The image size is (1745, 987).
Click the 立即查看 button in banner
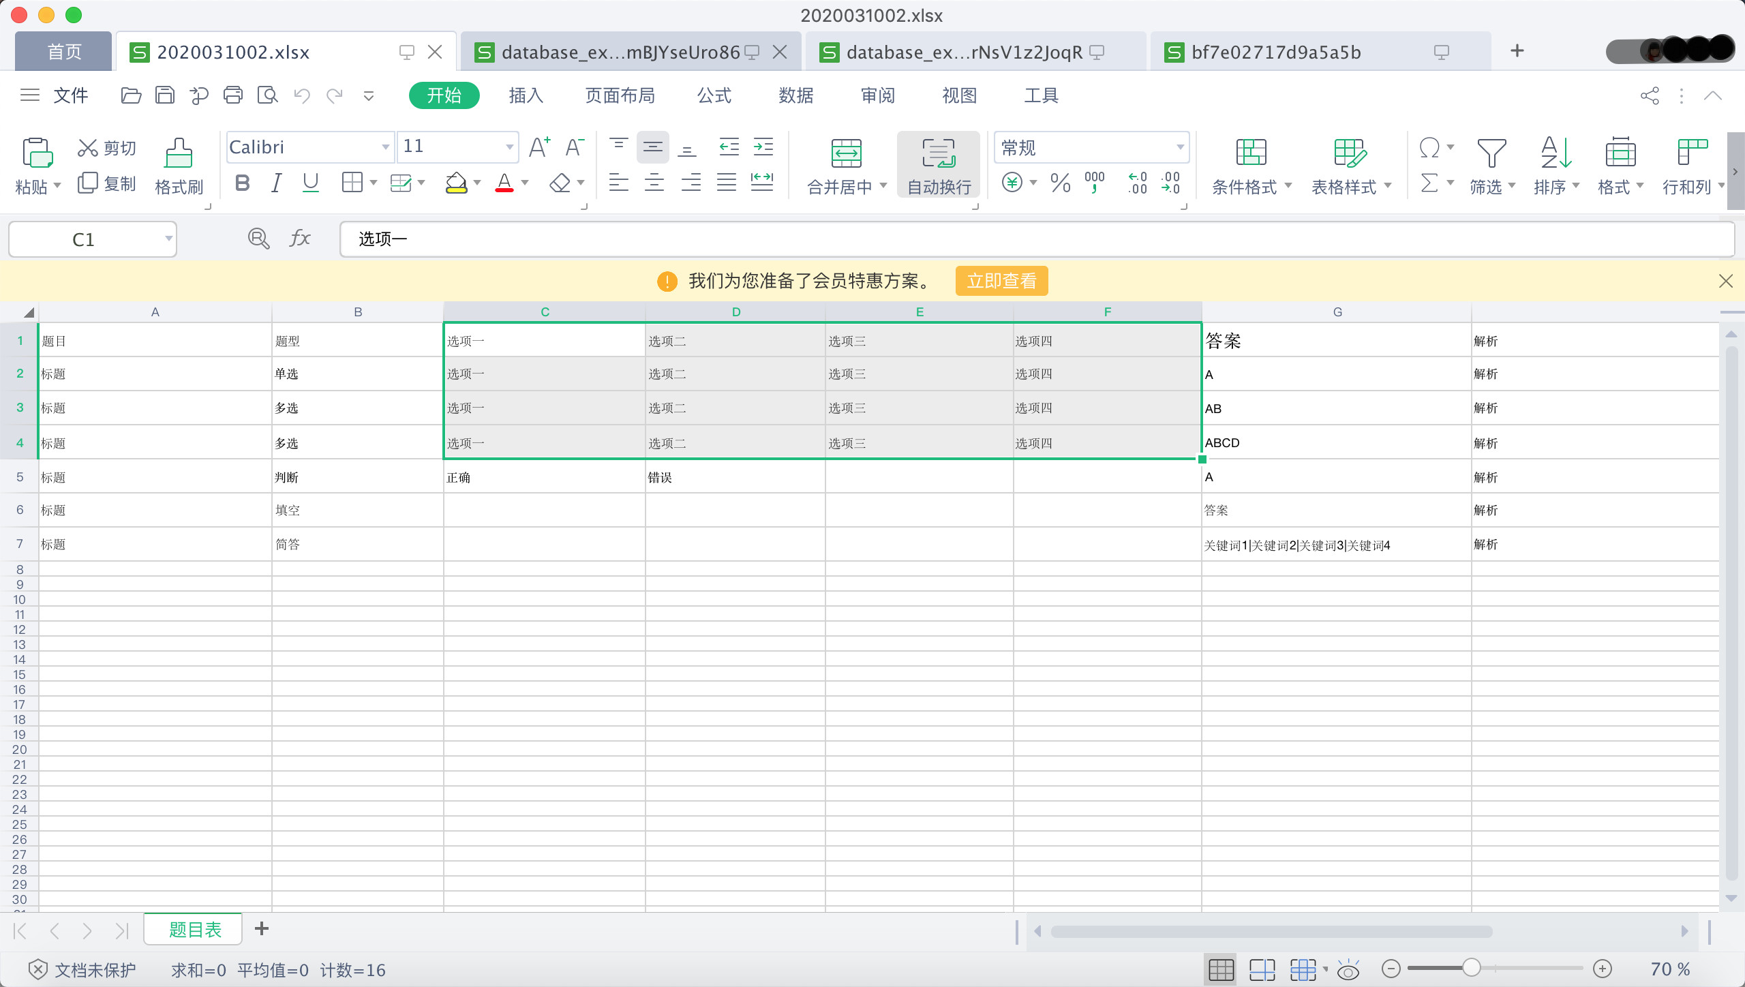tap(1001, 281)
